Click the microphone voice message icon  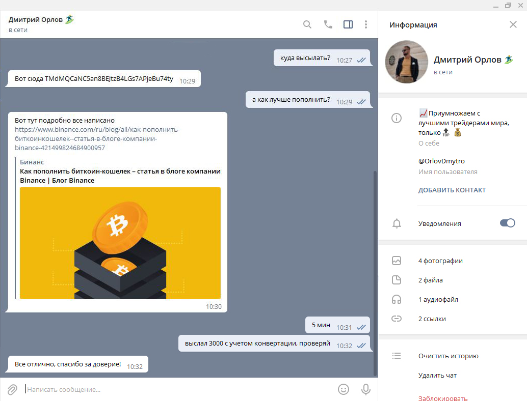(x=365, y=389)
